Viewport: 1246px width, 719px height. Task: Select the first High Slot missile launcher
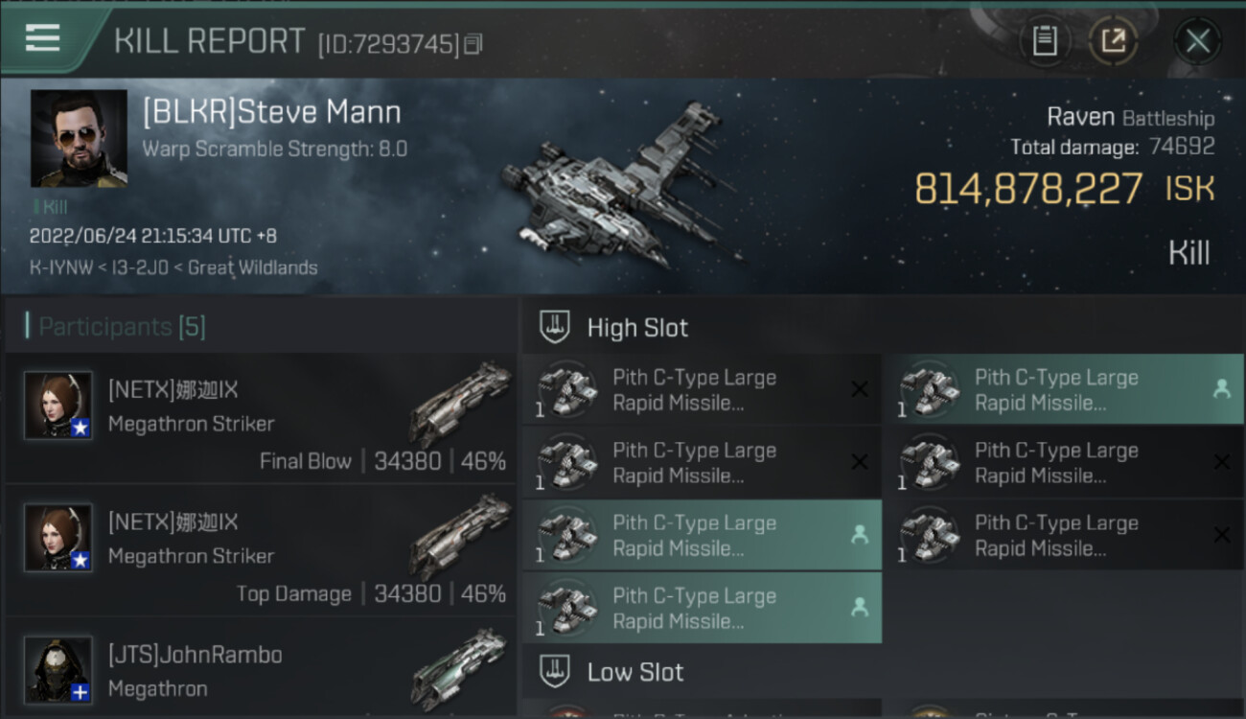[701, 390]
